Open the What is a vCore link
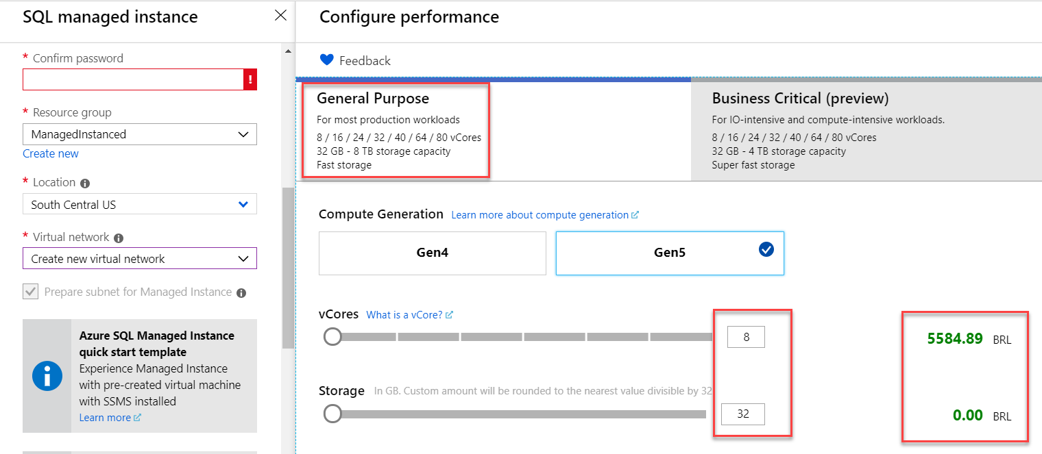Image resolution: width=1042 pixels, height=454 pixels. tap(404, 315)
